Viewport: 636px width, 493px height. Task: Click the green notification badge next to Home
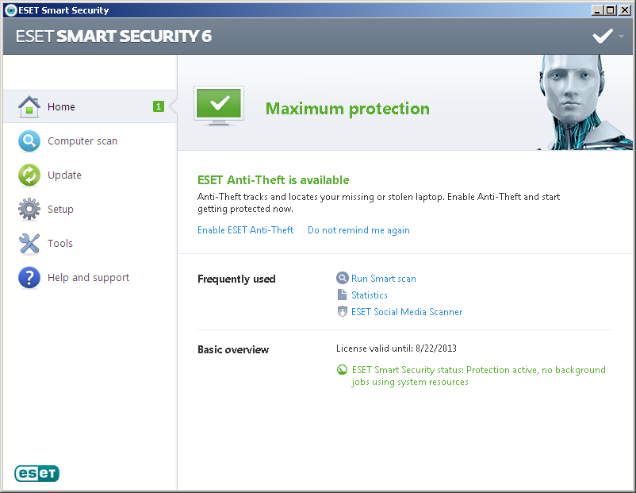coord(159,106)
